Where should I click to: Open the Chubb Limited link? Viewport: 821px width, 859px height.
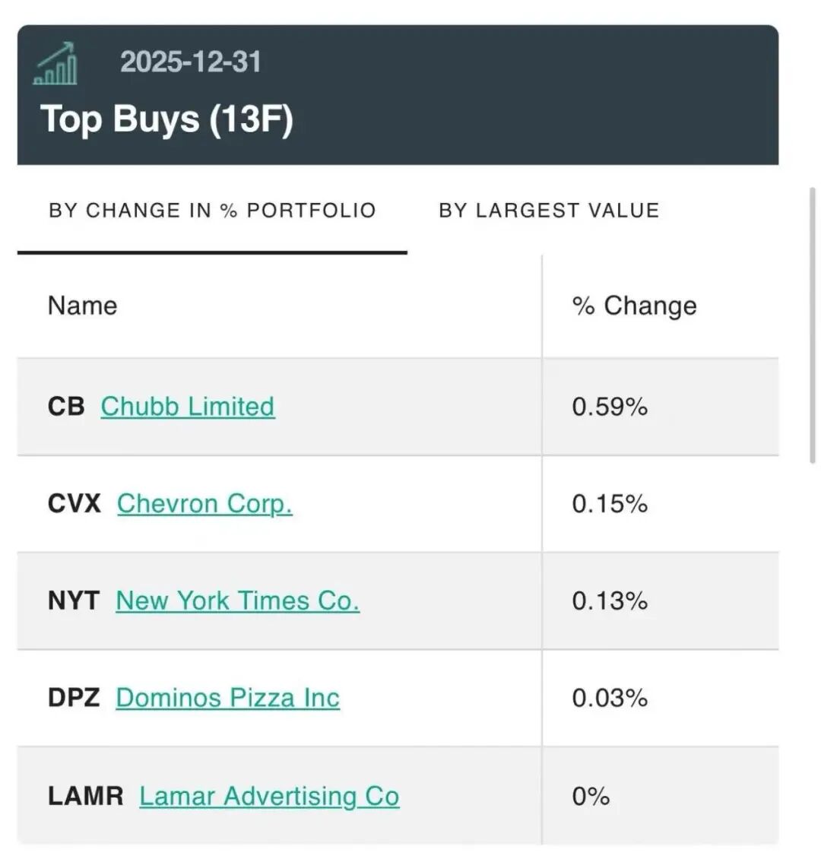click(x=188, y=407)
